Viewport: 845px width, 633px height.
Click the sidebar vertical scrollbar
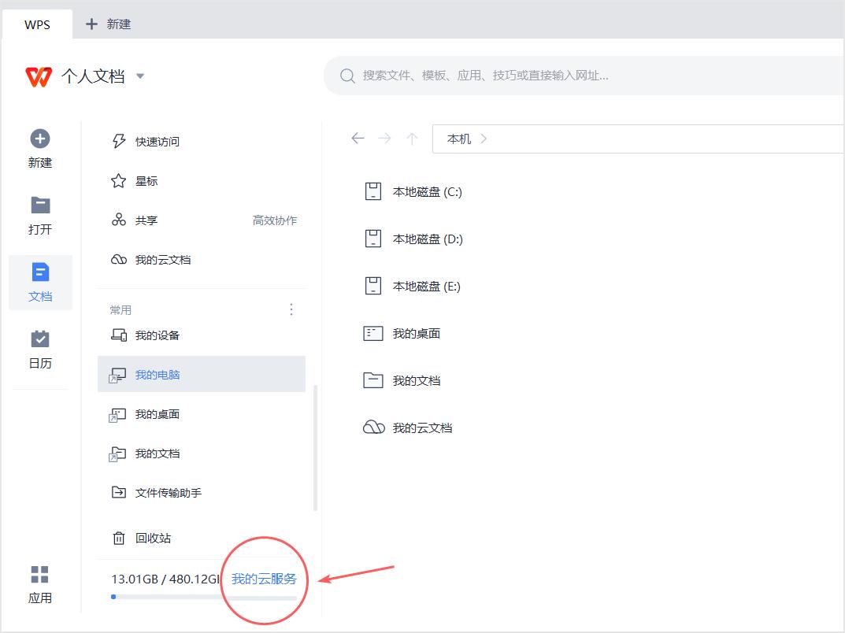[315, 447]
